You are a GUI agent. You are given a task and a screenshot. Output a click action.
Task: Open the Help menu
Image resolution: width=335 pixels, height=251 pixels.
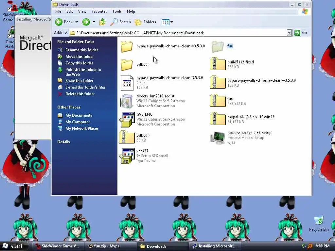point(131,11)
